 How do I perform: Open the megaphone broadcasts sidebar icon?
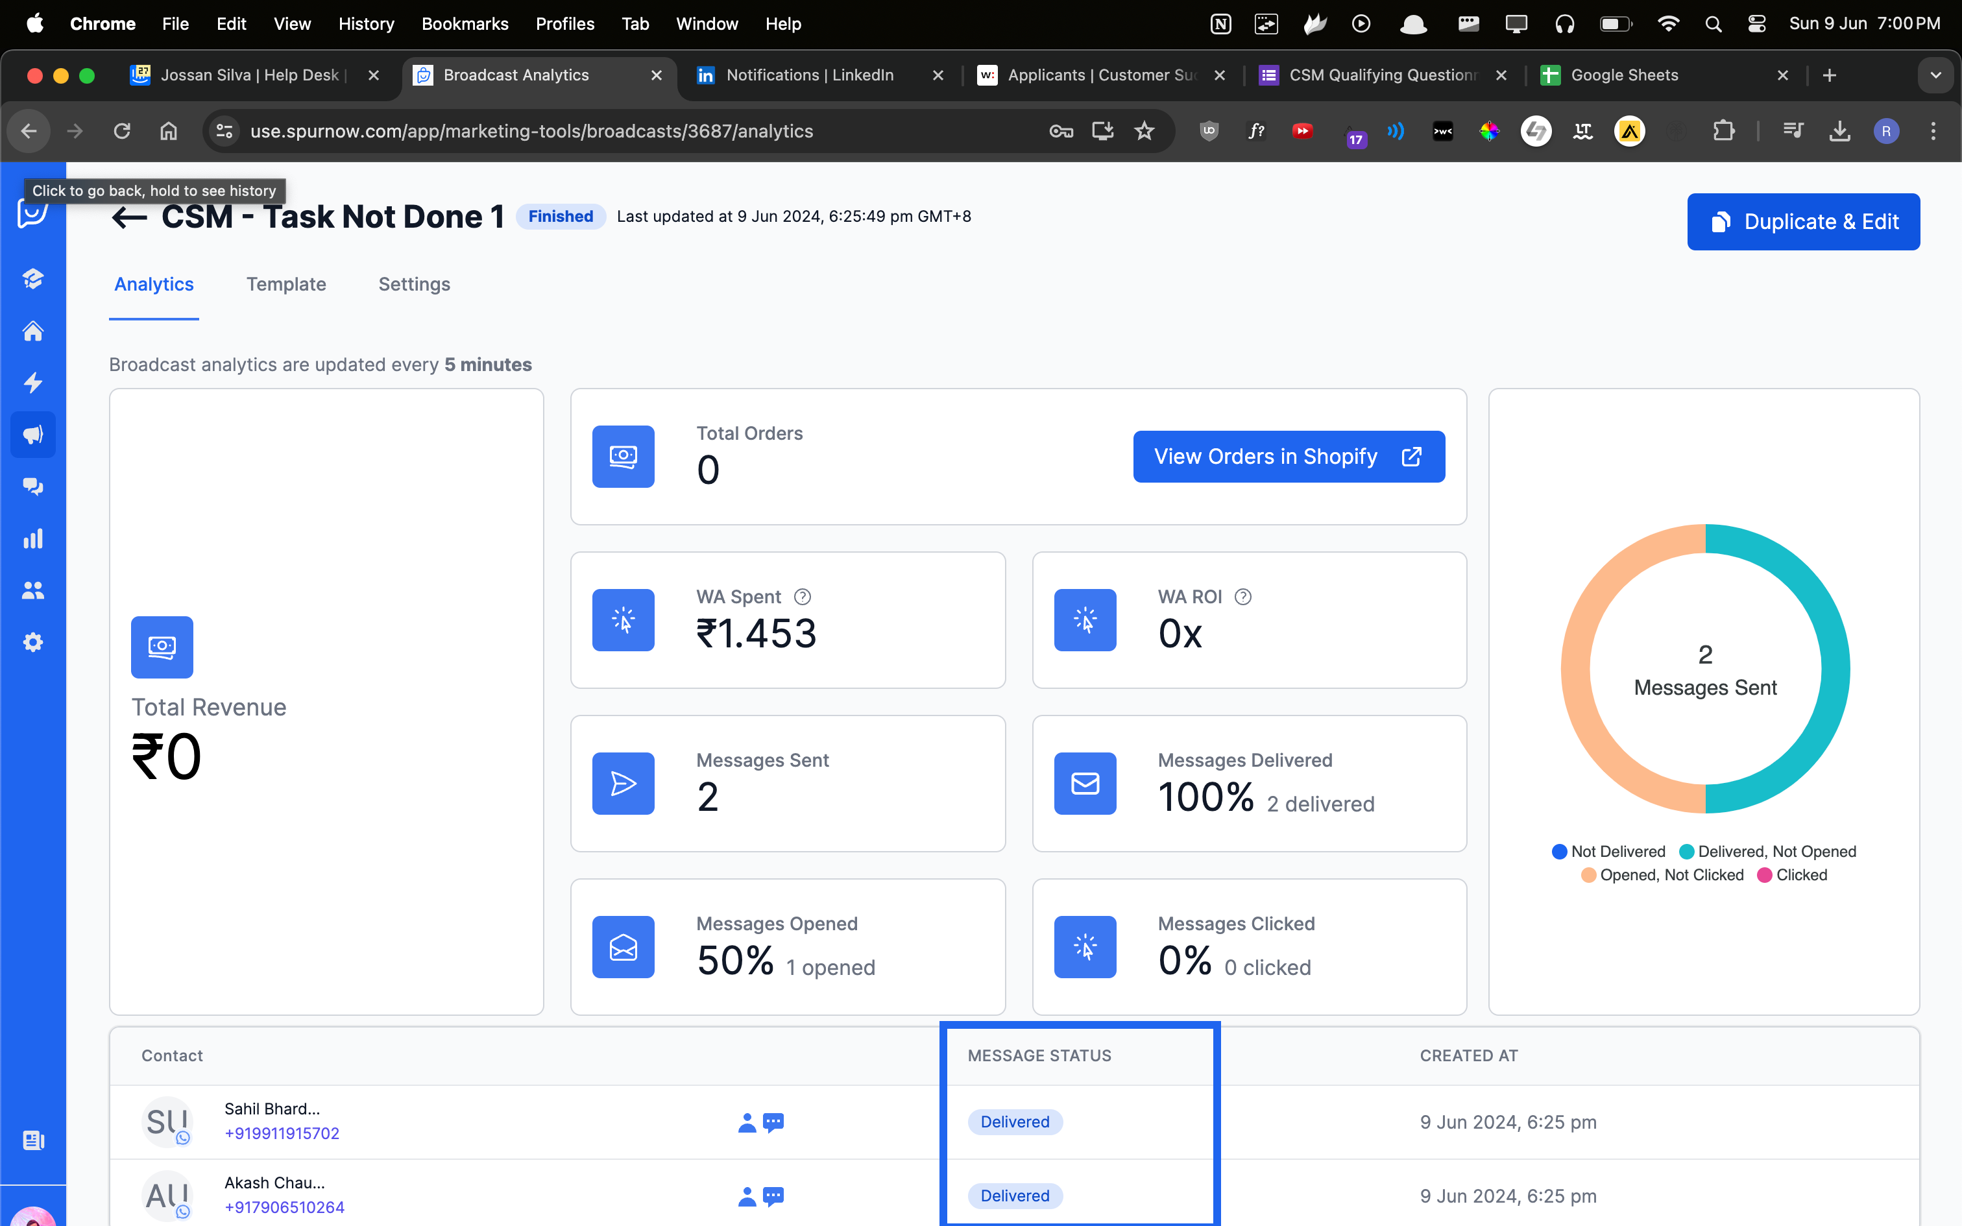pyautogui.click(x=32, y=435)
